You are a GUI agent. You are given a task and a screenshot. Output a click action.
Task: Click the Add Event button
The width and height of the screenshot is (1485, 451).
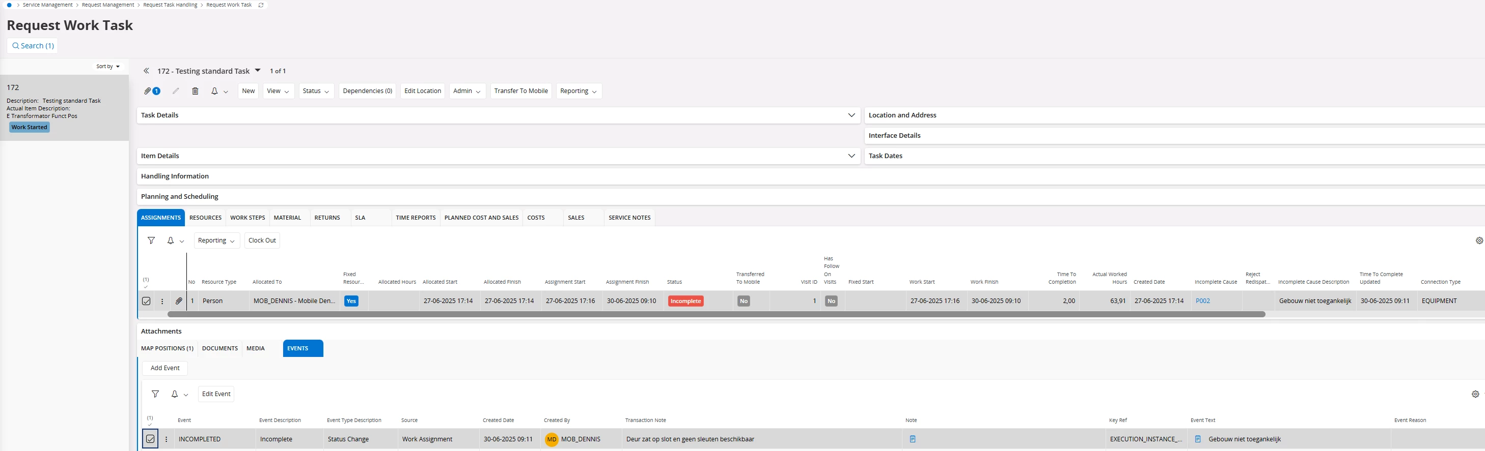pyautogui.click(x=165, y=368)
